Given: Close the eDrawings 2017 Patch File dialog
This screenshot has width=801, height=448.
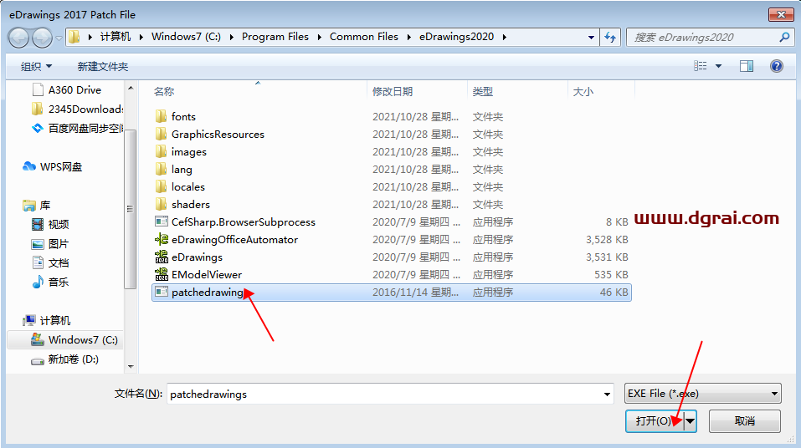Looking at the screenshot, I should pos(781,15).
